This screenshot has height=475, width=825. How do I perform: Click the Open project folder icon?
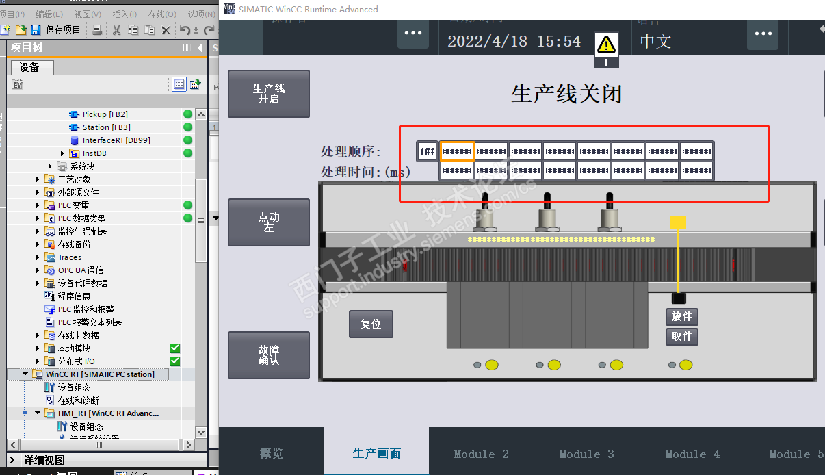pyautogui.click(x=21, y=29)
